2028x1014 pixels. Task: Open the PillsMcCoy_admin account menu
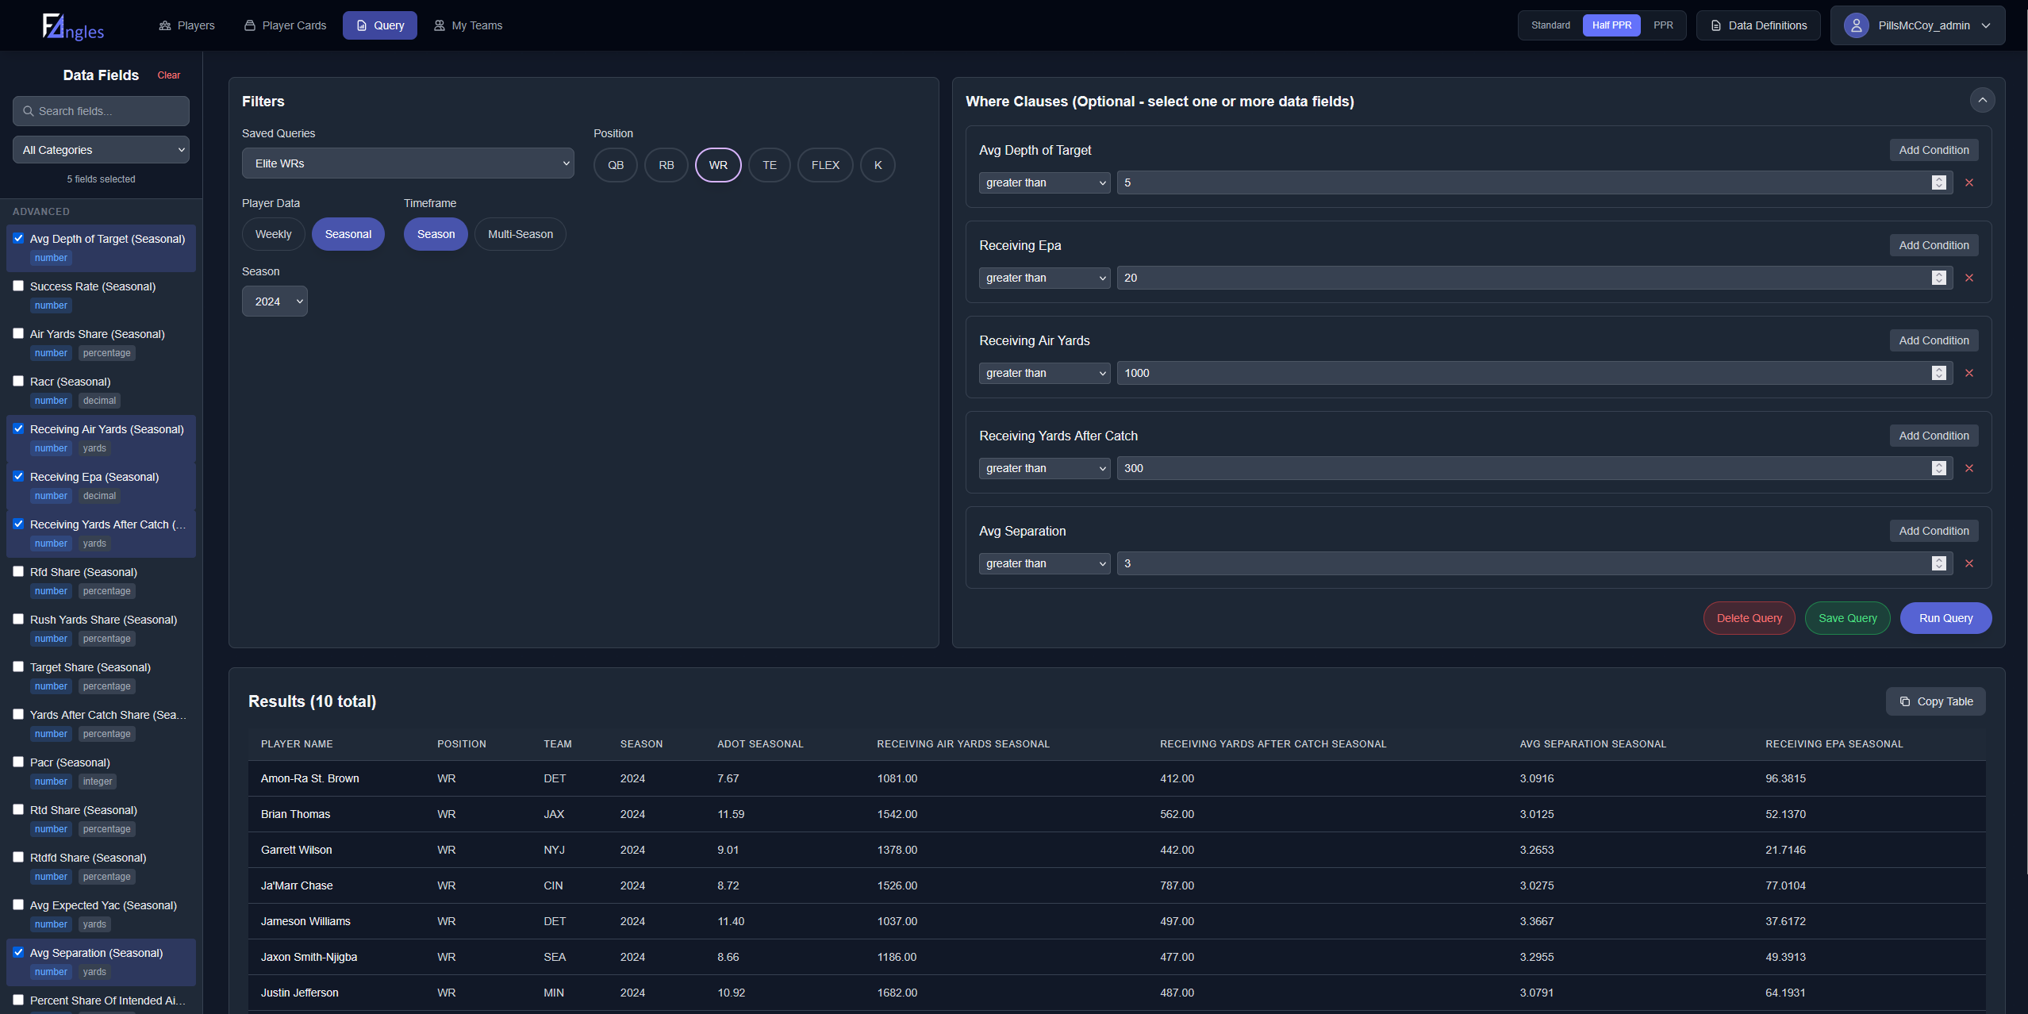coord(1917,25)
